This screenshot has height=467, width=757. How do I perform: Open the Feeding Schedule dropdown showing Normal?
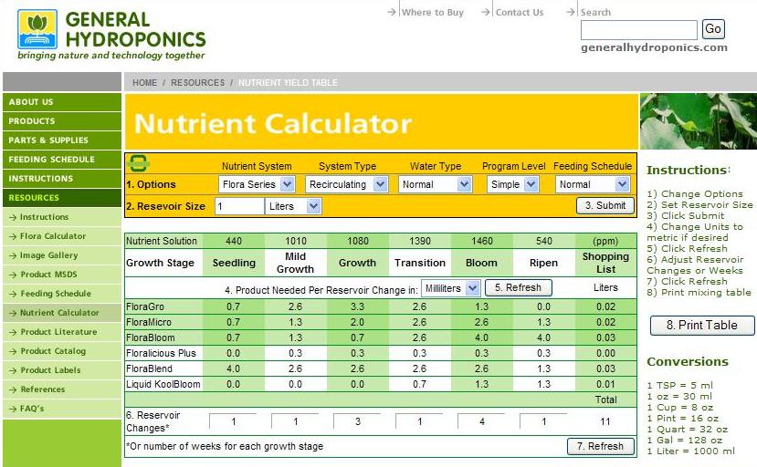click(x=593, y=184)
